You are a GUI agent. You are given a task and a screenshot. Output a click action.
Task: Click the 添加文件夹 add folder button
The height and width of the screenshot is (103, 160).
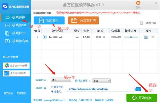(x=83, y=20)
